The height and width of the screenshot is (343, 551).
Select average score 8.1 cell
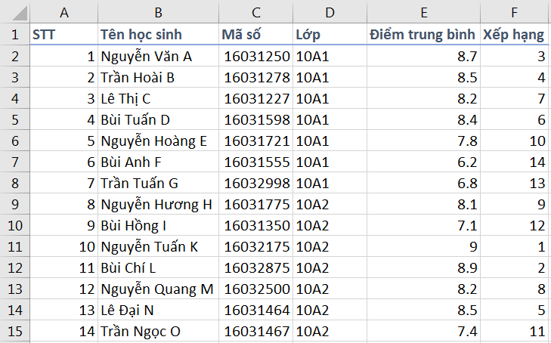coord(423,204)
